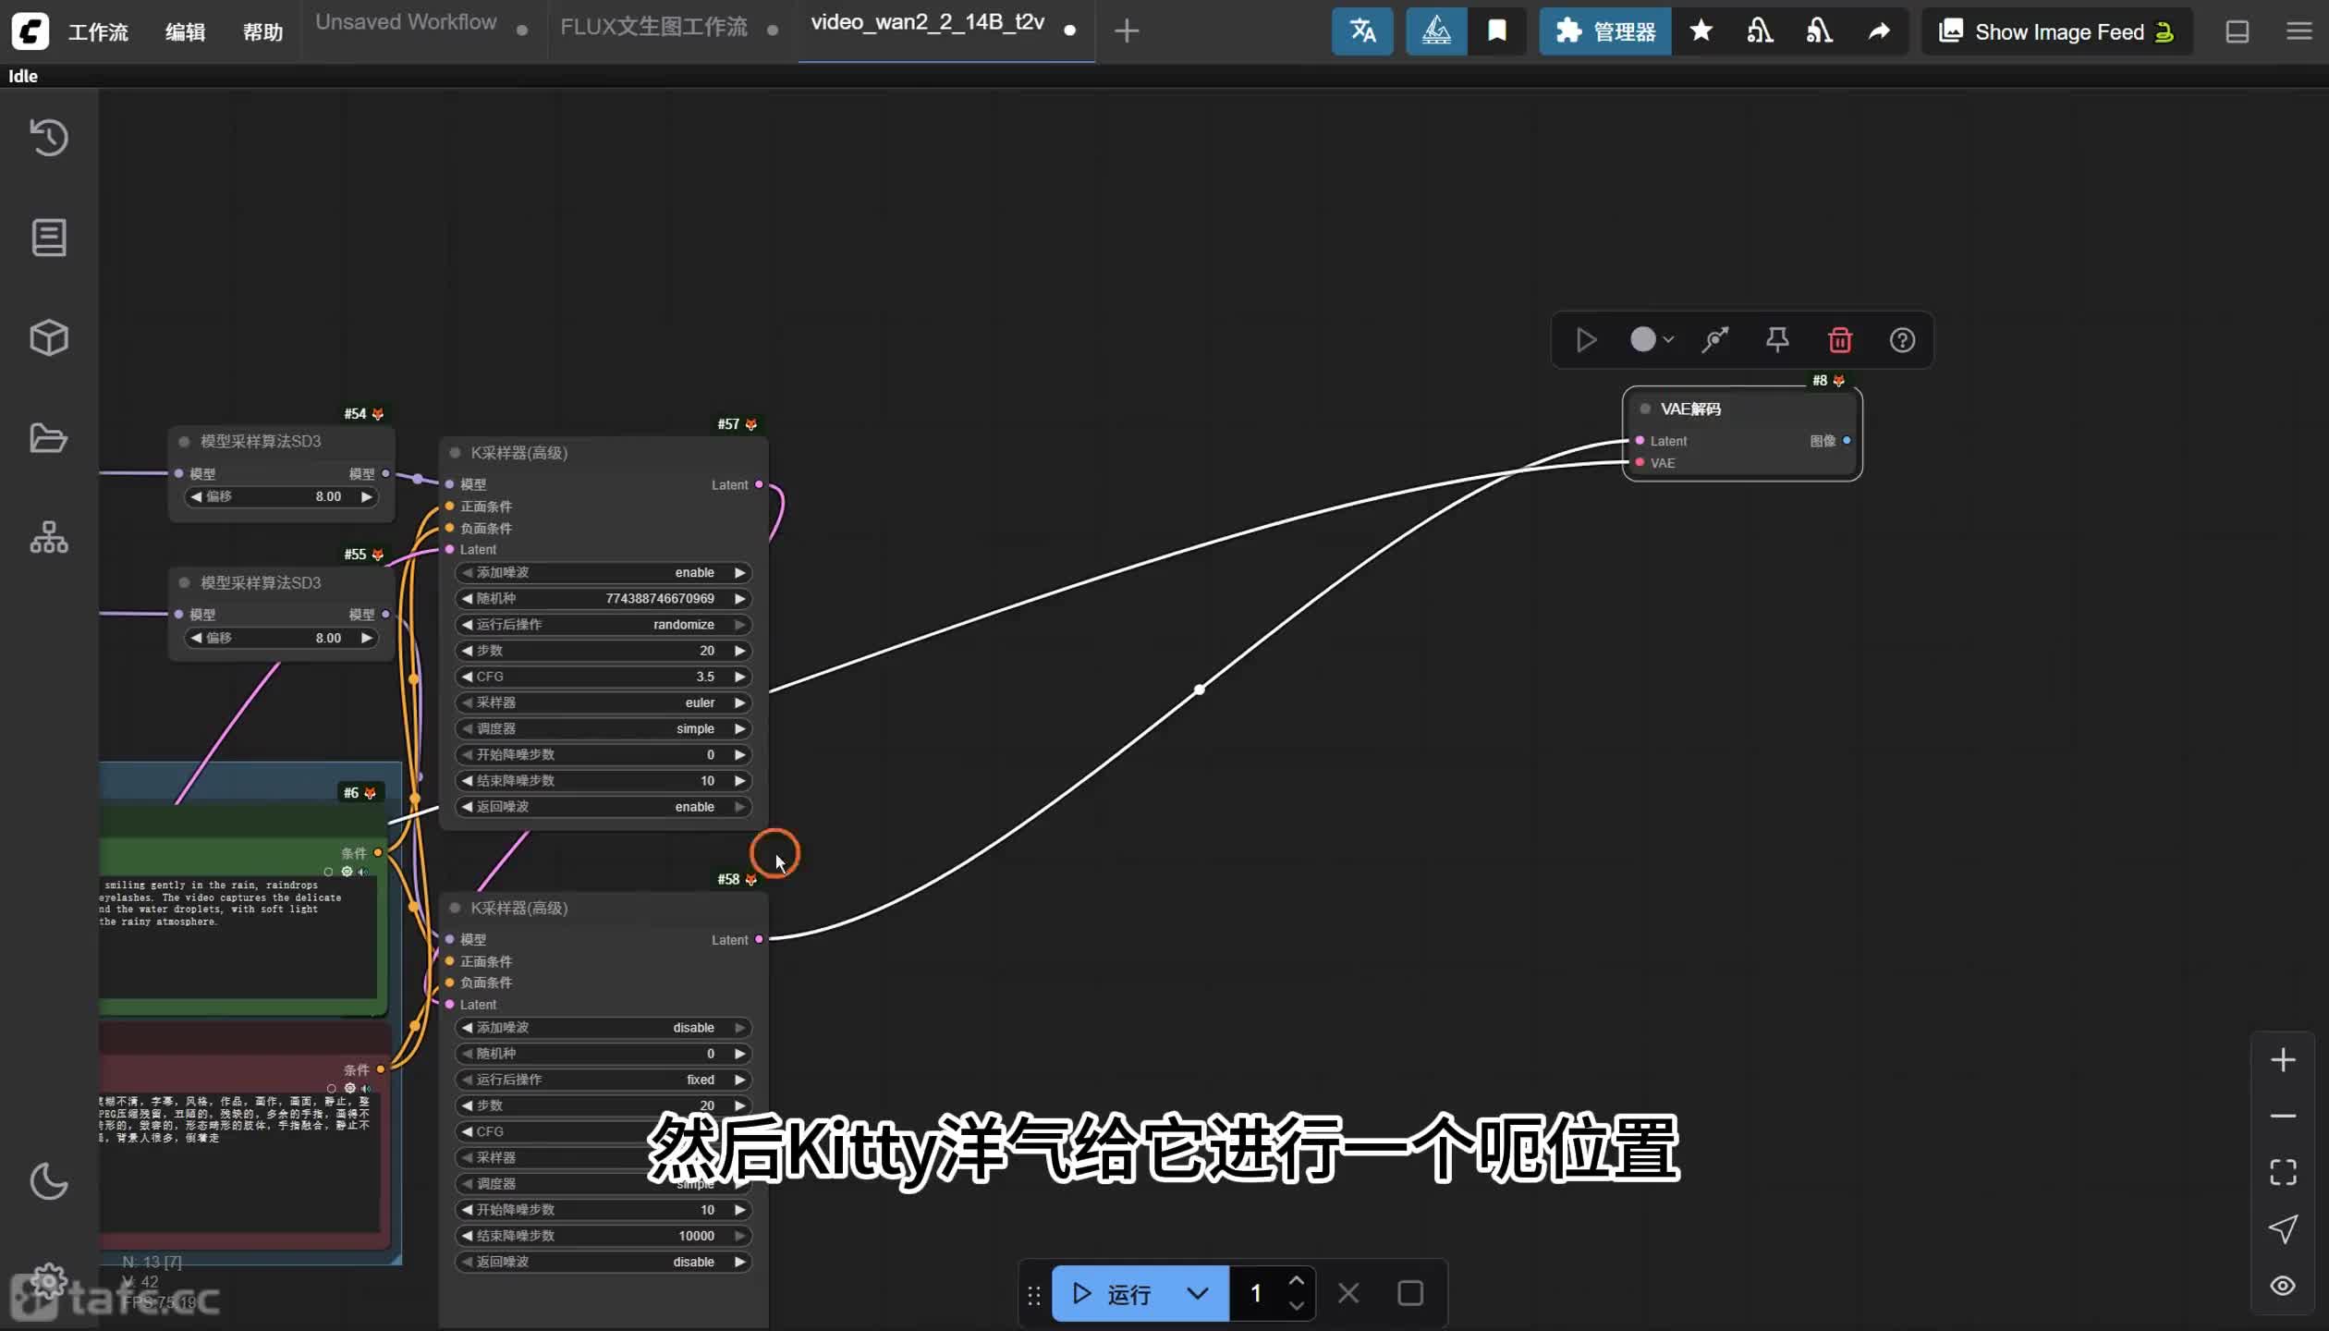Image resolution: width=2329 pixels, height=1331 pixels.
Task: Decrease 开始降噪步数 0 left arrow in #57
Action: (467, 755)
